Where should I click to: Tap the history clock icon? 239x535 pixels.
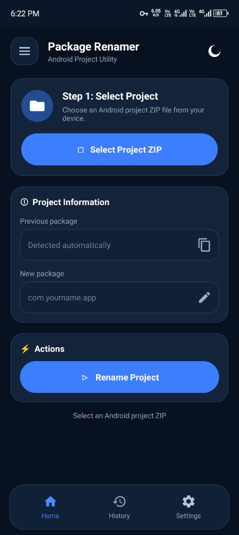[119, 501]
